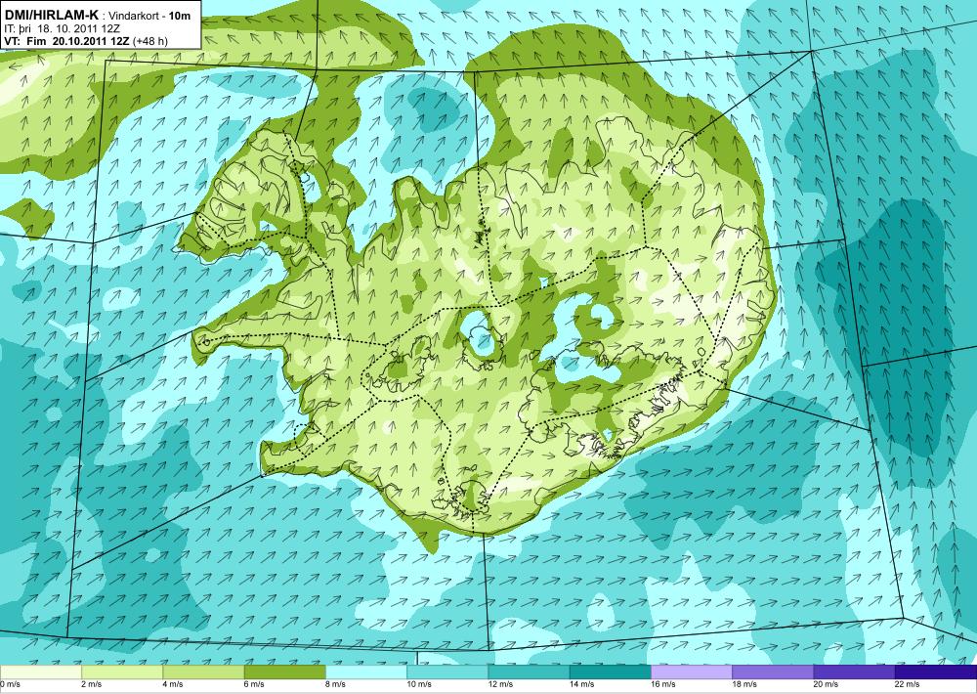Click the '4 m/s' legend label
This screenshot has width=977, height=694.
coord(173,684)
